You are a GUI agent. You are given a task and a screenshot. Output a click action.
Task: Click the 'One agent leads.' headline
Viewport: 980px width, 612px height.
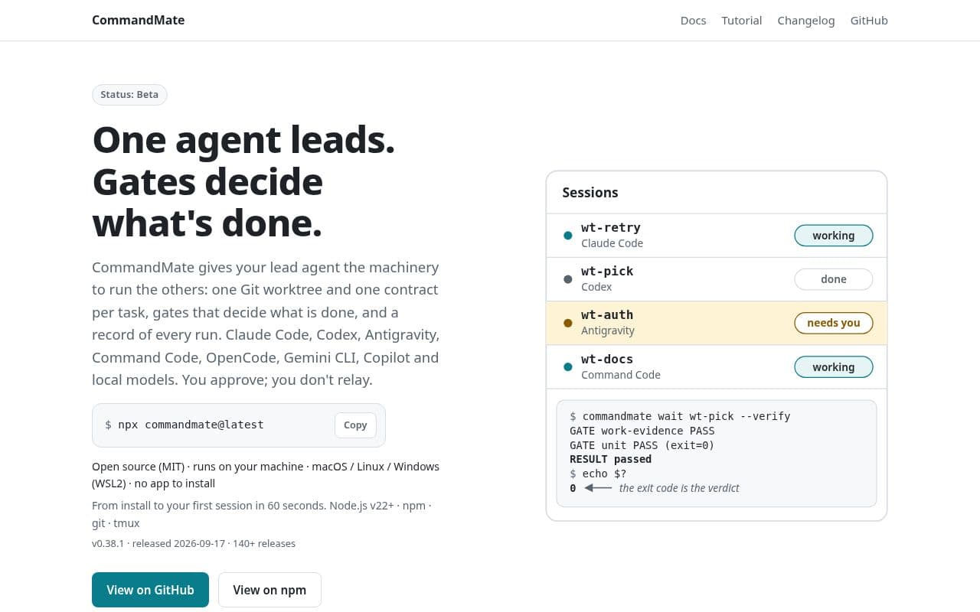pyautogui.click(x=243, y=140)
